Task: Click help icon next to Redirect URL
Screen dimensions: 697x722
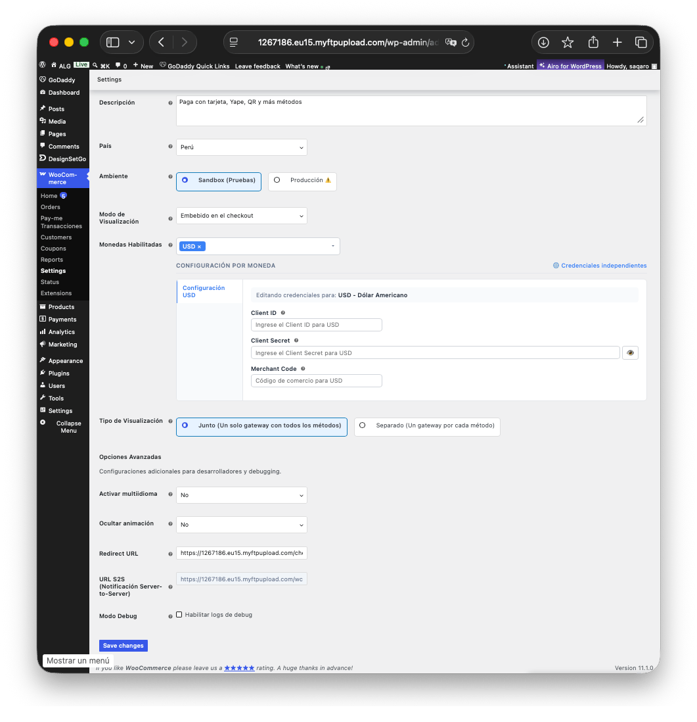Action: tap(170, 554)
